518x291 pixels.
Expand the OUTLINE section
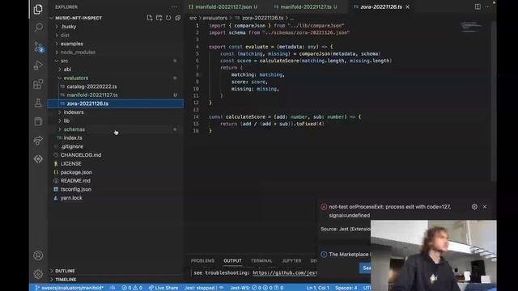(x=65, y=271)
